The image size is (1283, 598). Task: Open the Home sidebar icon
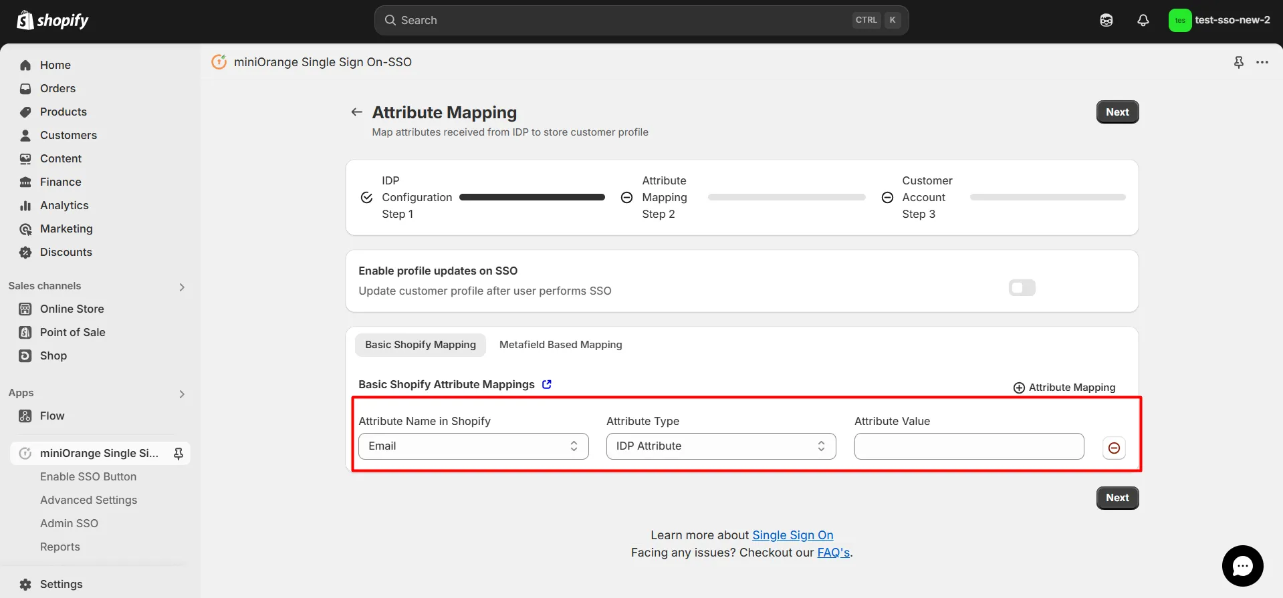pyautogui.click(x=25, y=65)
